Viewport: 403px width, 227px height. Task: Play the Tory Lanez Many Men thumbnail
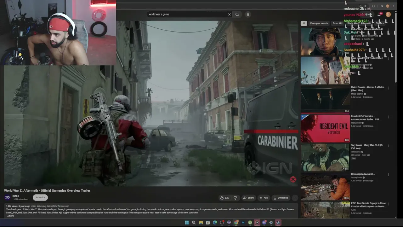point(325,157)
